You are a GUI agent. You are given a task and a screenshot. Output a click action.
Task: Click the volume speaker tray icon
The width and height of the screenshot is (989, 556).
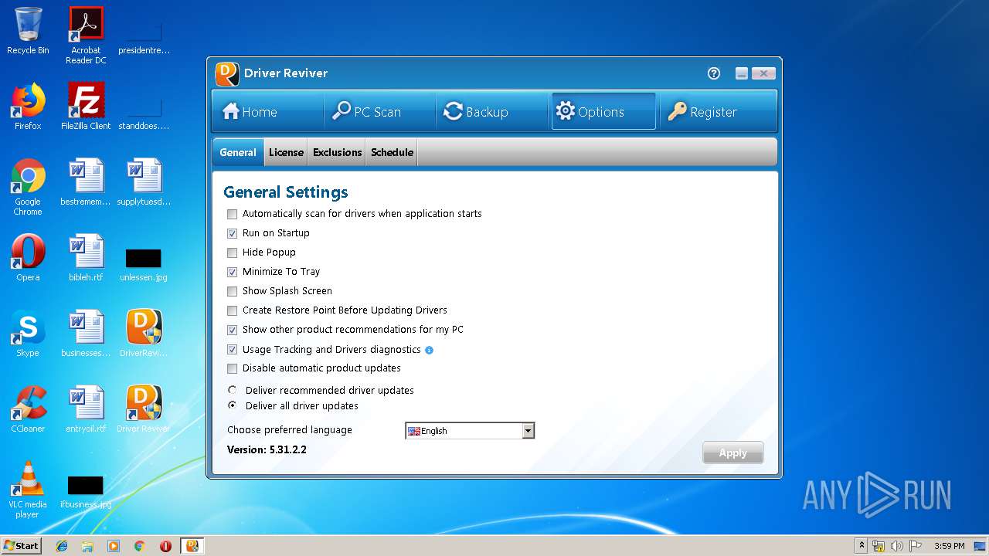896,546
